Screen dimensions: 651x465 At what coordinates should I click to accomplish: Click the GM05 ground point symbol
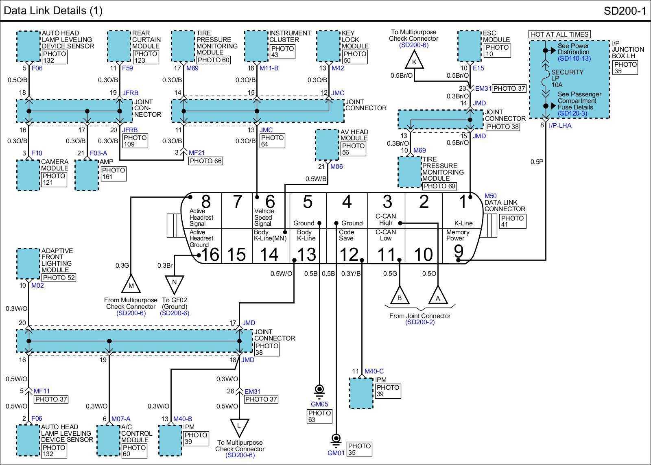point(319,391)
